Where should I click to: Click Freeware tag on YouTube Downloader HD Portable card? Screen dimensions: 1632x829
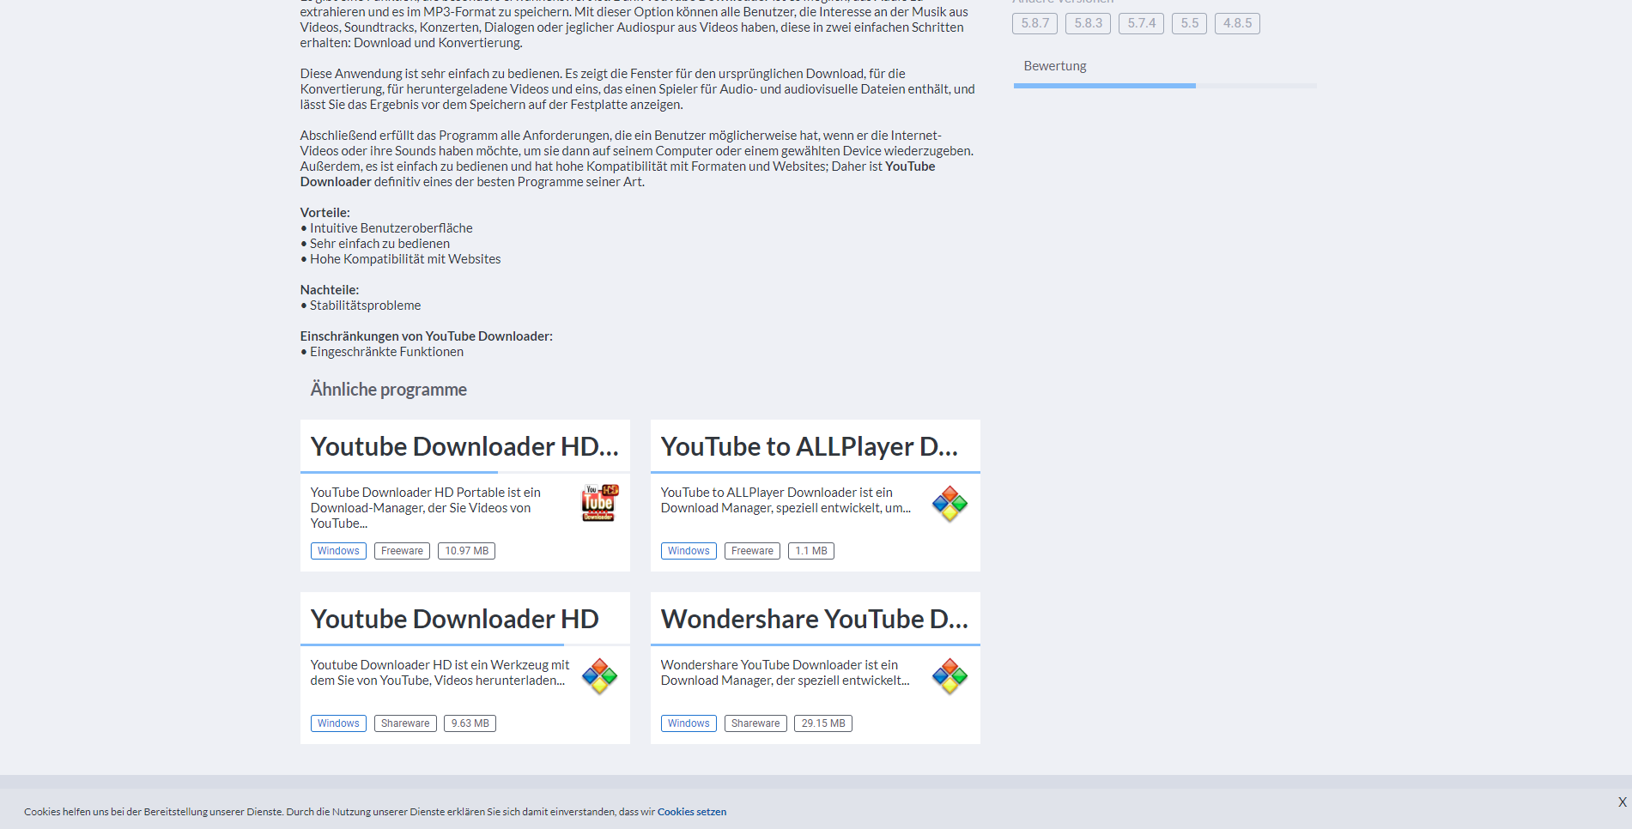coord(402,551)
